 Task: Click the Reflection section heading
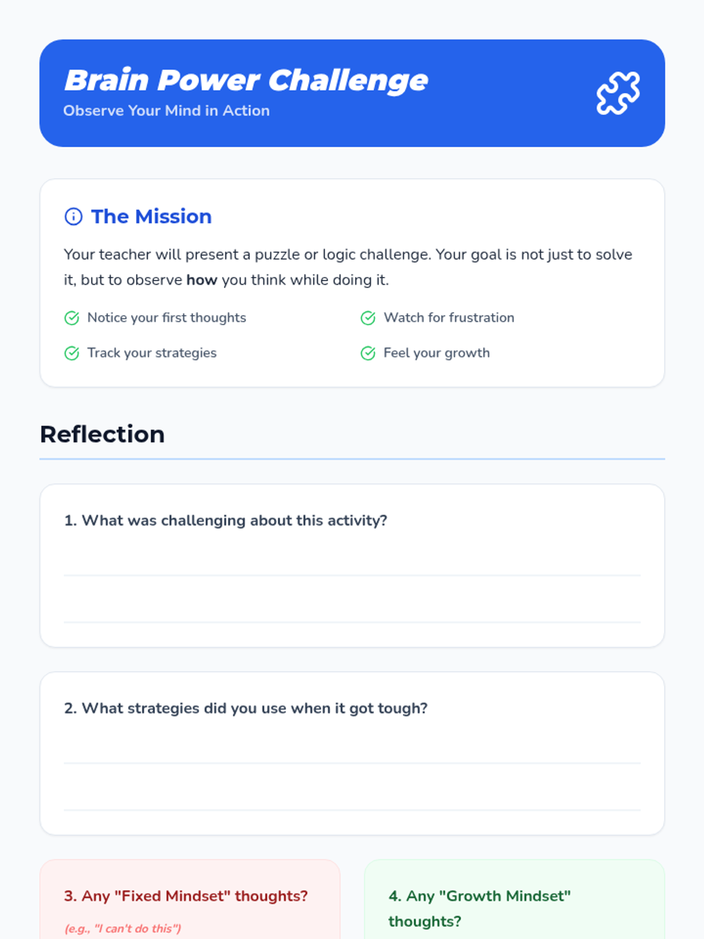coord(102,434)
